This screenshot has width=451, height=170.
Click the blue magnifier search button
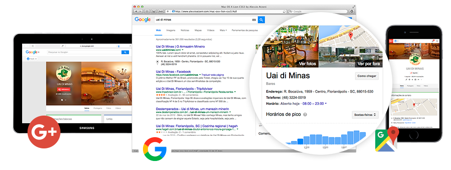[x=261, y=20]
